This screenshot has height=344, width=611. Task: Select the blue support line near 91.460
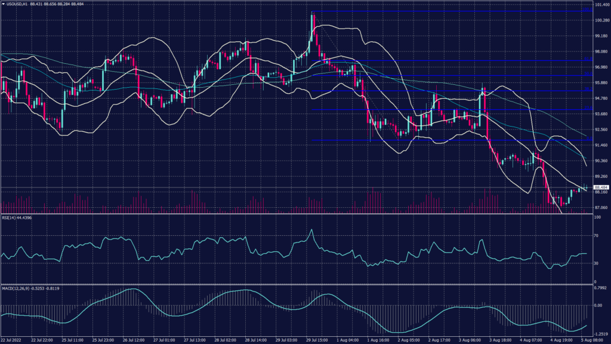(x=418, y=141)
